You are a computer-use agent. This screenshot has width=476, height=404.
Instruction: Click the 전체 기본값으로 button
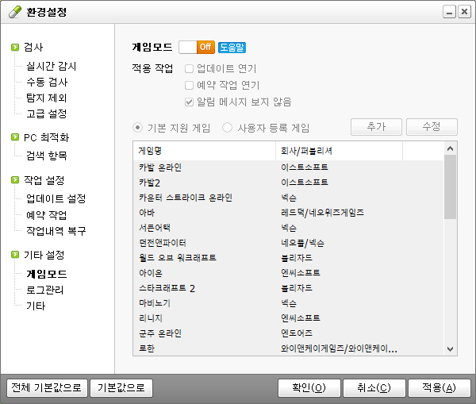[47, 388]
